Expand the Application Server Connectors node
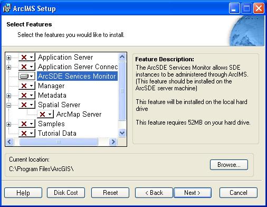Screen dimensions: 267x207 coord(8,67)
